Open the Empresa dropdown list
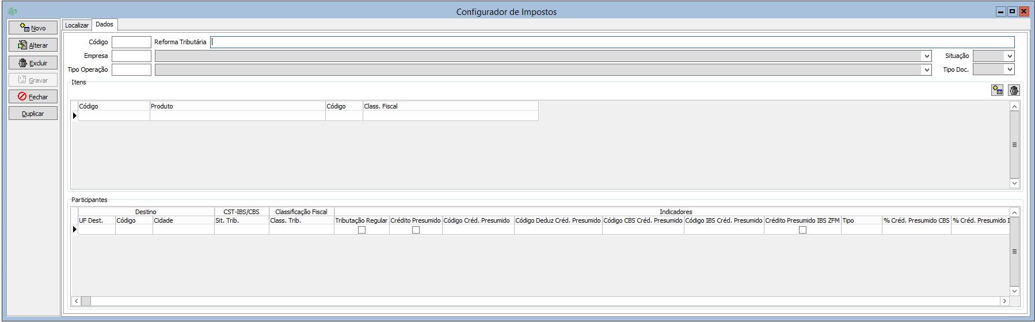This screenshot has width=1035, height=322. pyautogui.click(x=926, y=56)
